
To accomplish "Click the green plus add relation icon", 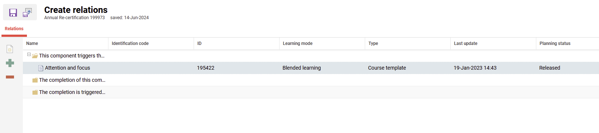I will (10, 63).
